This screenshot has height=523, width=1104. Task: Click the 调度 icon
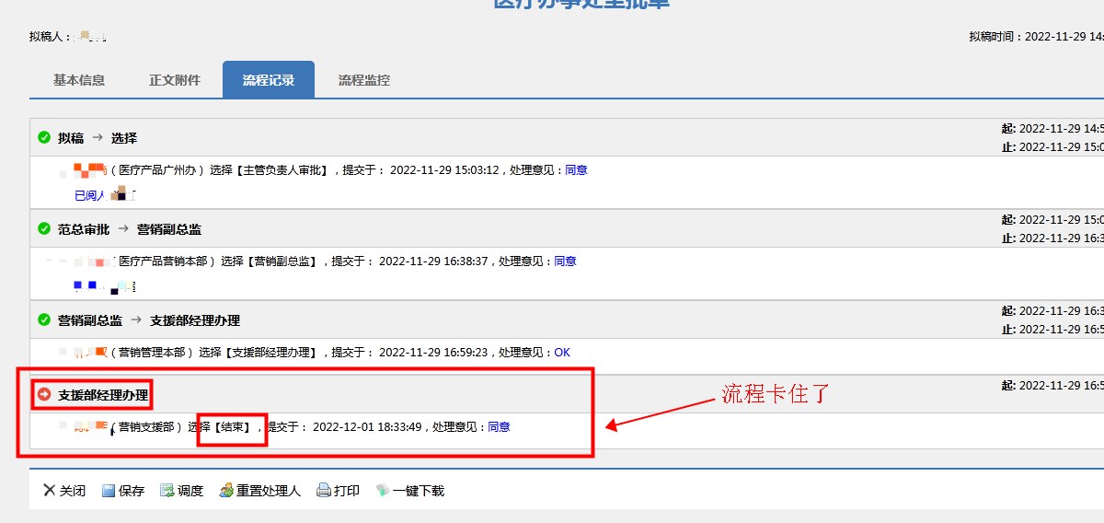tap(167, 491)
